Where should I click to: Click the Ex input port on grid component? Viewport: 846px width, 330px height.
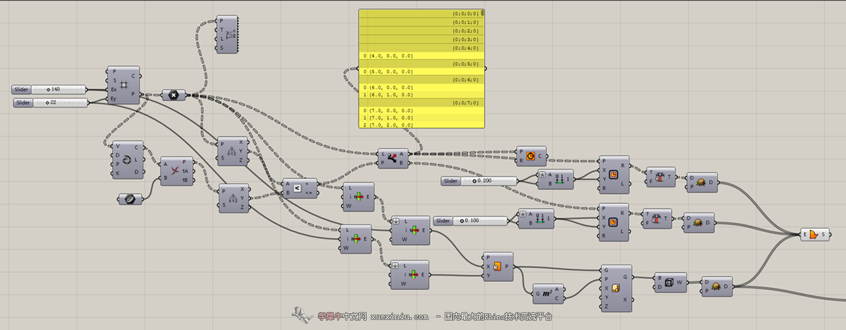pyautogui.click(x=114, y=89)
